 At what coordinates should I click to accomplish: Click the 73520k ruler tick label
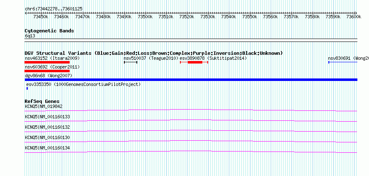pyautogui.click(x=187, y=17)
